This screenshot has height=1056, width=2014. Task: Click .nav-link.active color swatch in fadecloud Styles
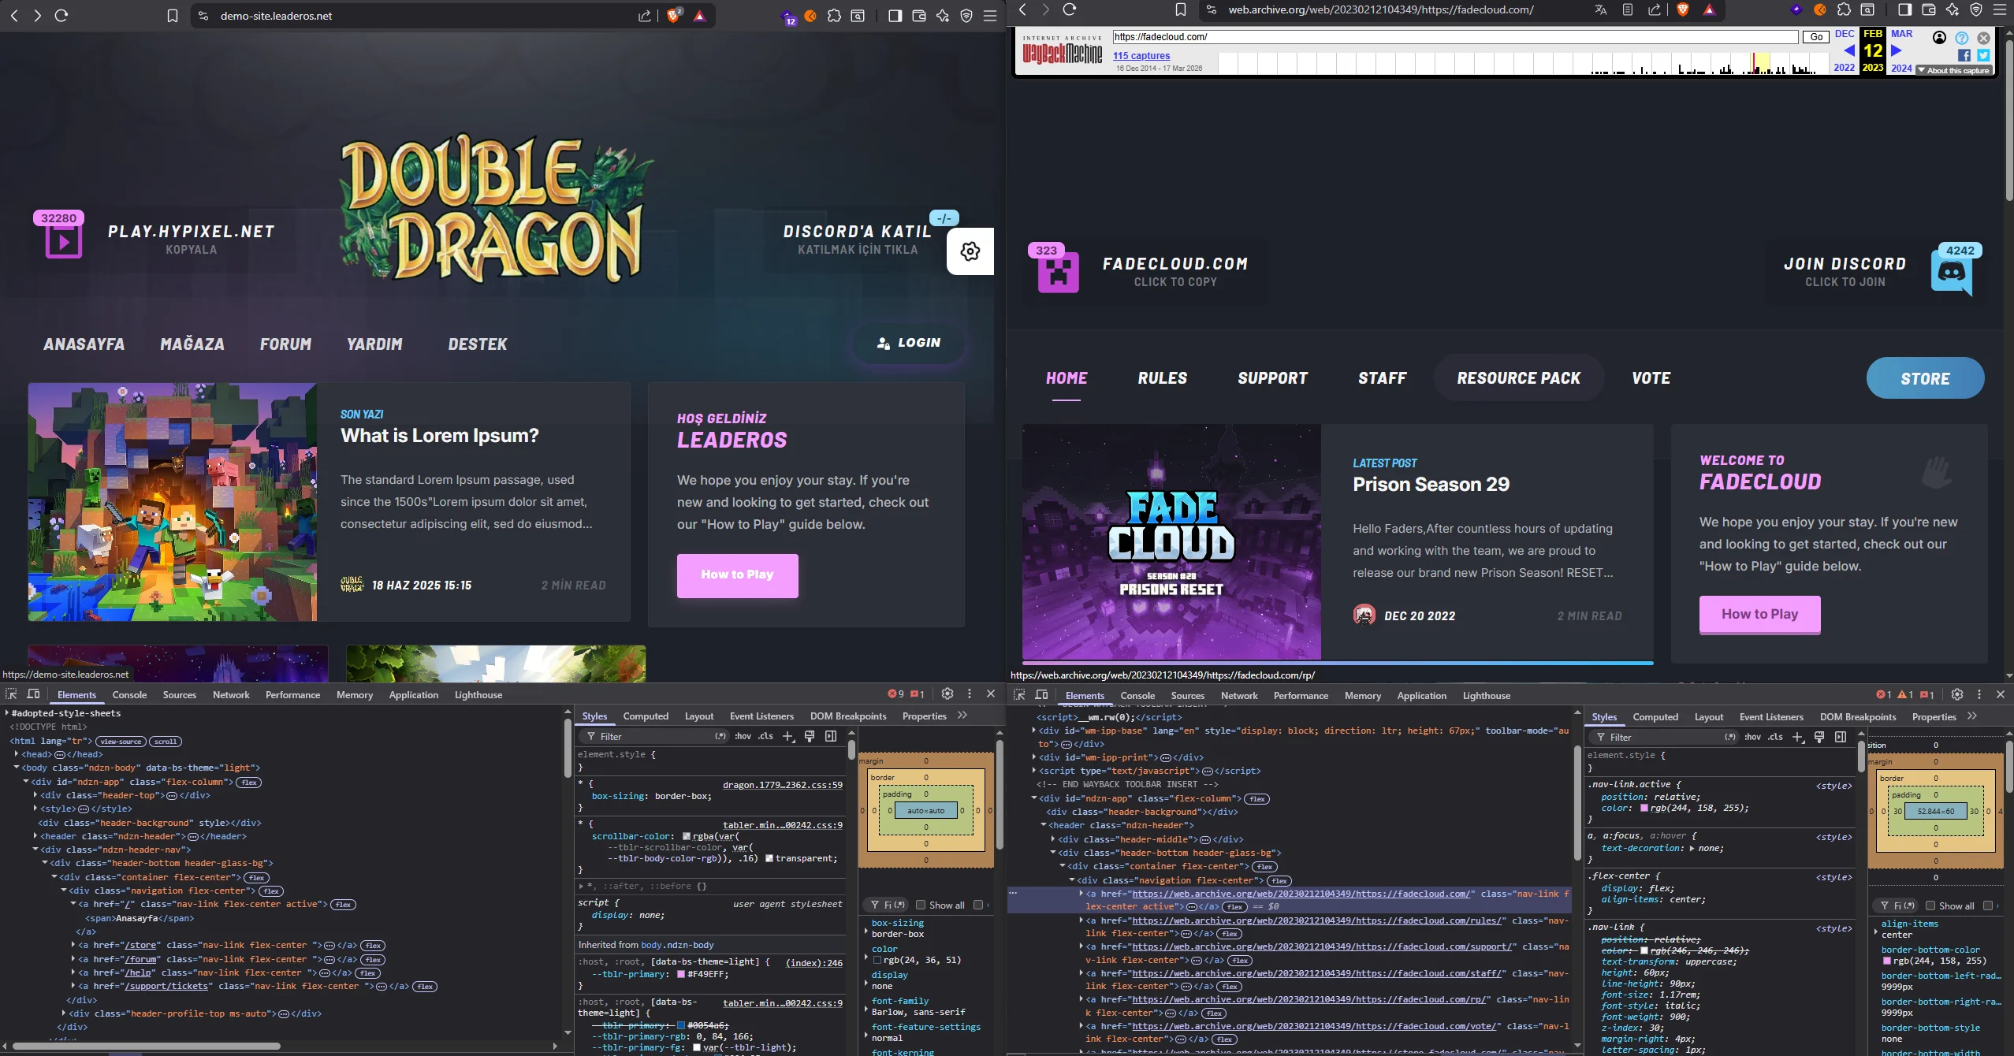click(x=1644, y=808)
